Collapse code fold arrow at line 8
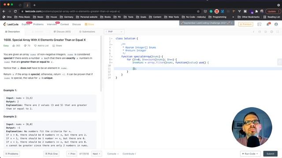 pos(111,60)
